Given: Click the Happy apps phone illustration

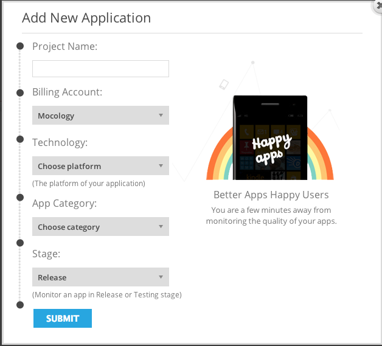Looking at the screenshot, I should [271, 139].
